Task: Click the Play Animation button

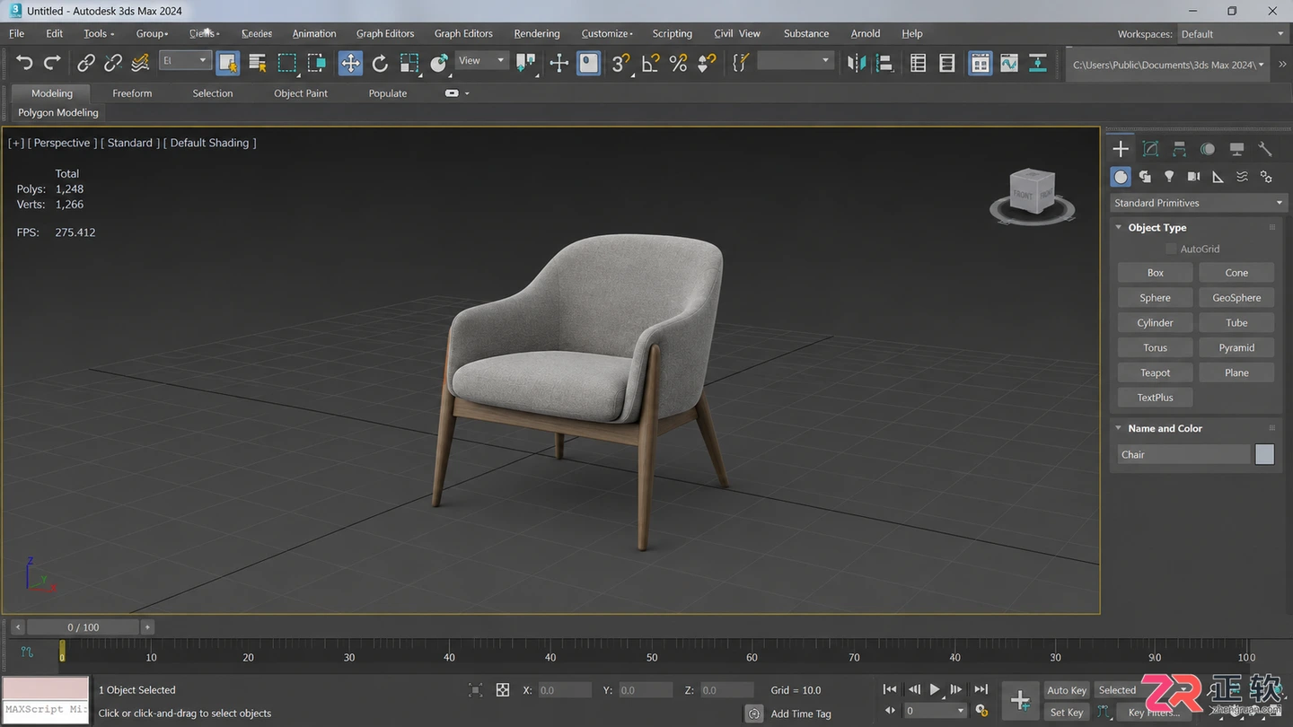Action: pos(935,689)
